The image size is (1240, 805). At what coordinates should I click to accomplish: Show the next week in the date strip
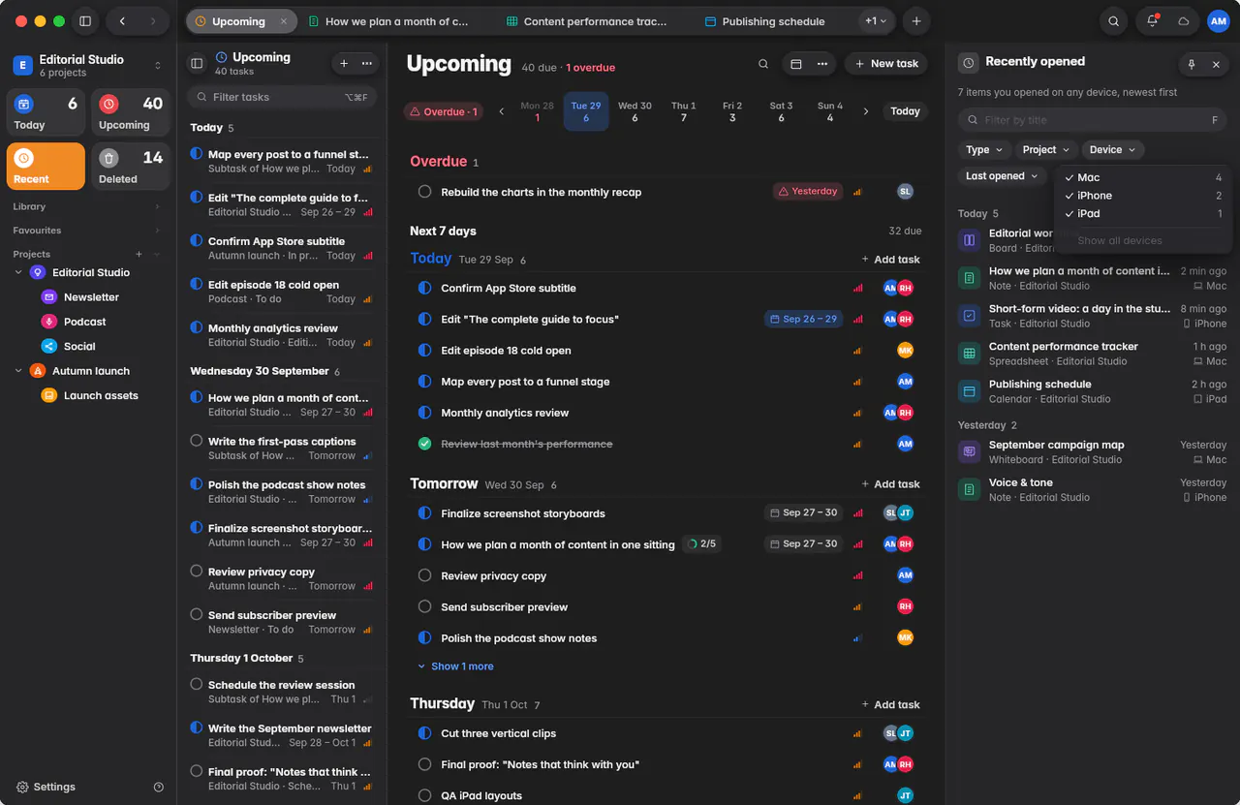(x=866, y=111)
